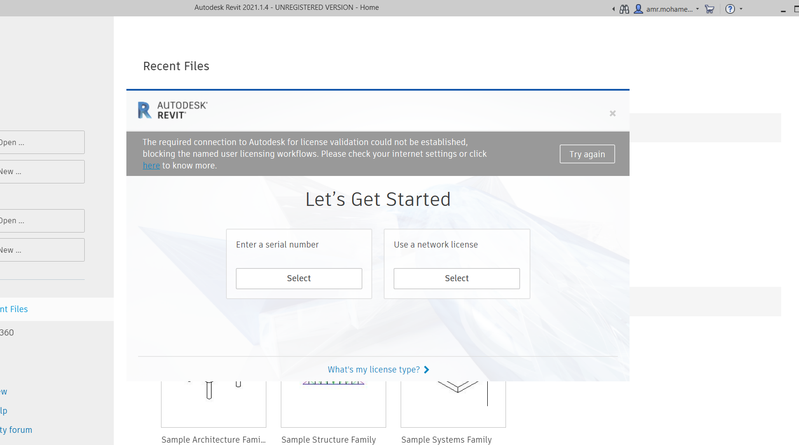The height and width of the screenshot is (445, 799).
Task: Dismiss the license dialog with the X
Action: [613, 113]
